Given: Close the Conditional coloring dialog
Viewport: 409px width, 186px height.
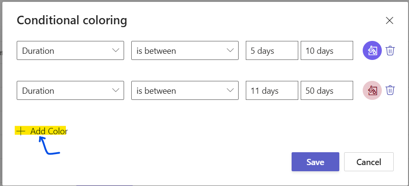Looking at the screenshot, I should (389, 20).
